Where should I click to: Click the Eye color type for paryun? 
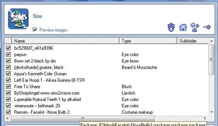(130, 55)
